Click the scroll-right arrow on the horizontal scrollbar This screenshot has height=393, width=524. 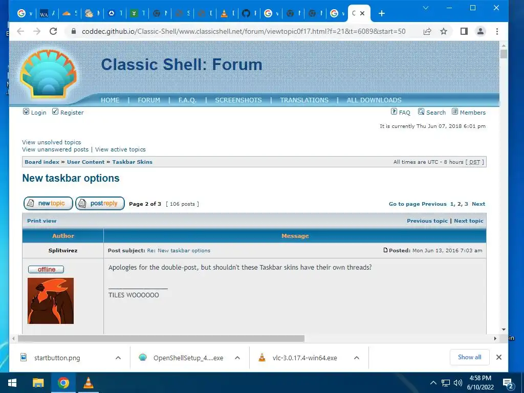tap(495, 339)
